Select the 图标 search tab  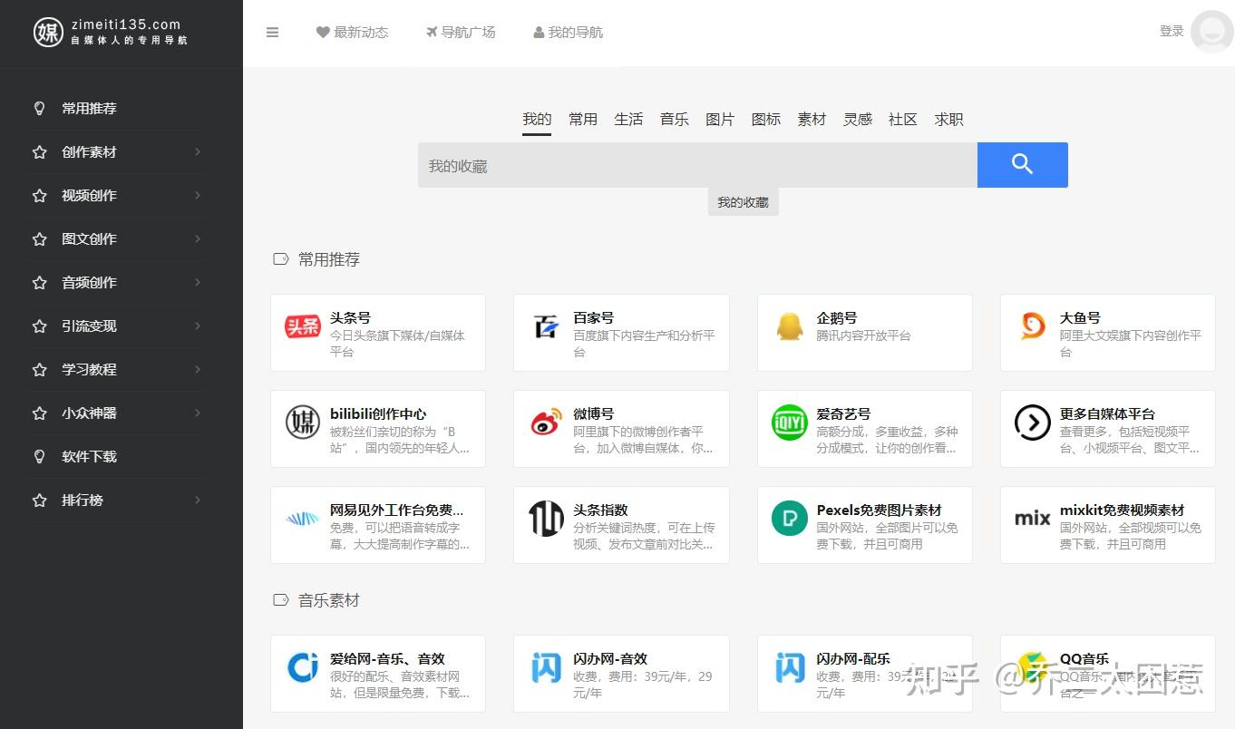pyautogui.click(x=766, y=119)
